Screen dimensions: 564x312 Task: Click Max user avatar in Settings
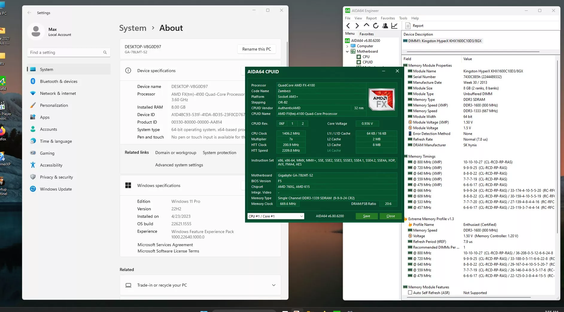(x=36, y=31)
